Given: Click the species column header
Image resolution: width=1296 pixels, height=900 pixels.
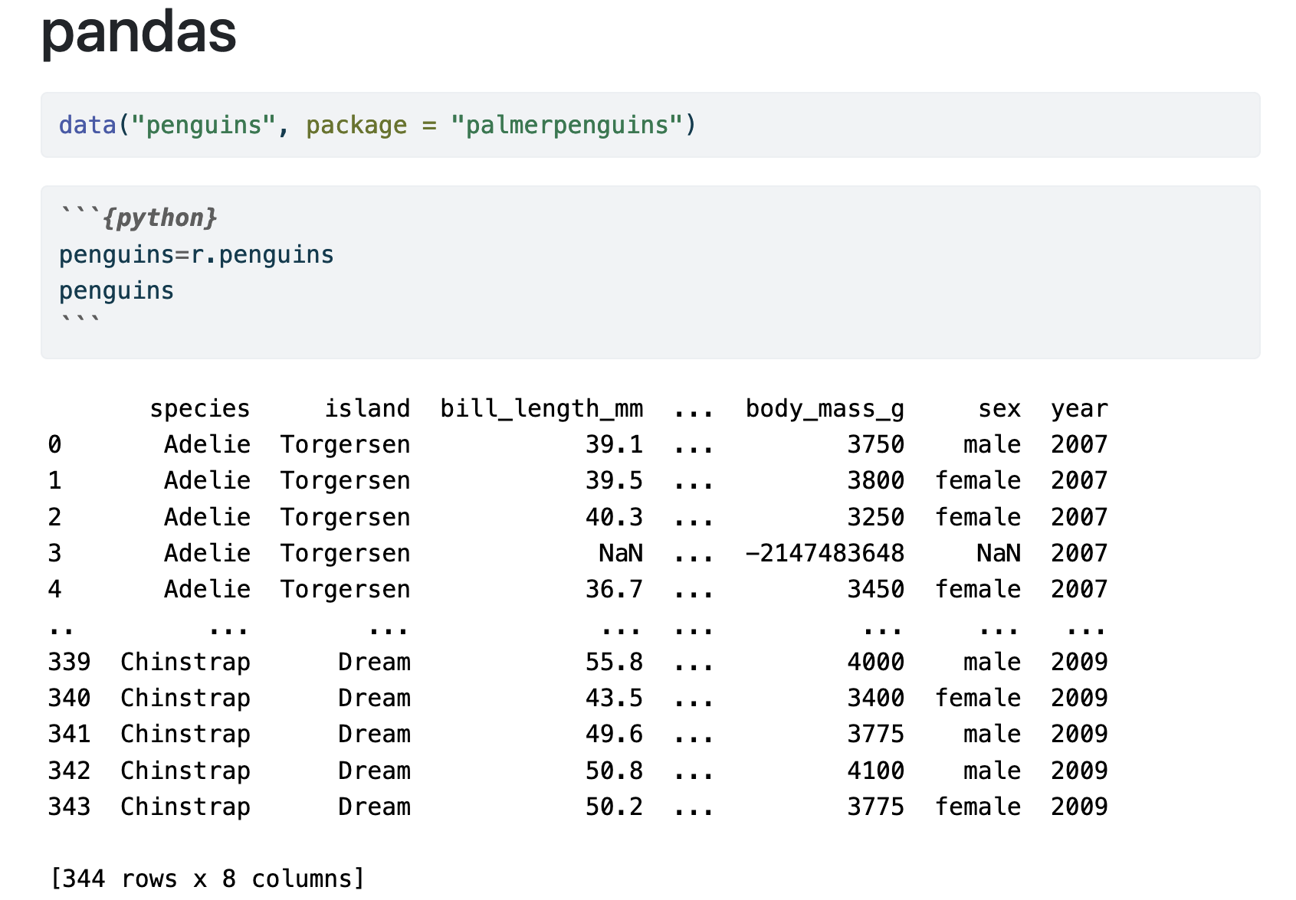Looking at the screenshot, I should coord(199,408).
